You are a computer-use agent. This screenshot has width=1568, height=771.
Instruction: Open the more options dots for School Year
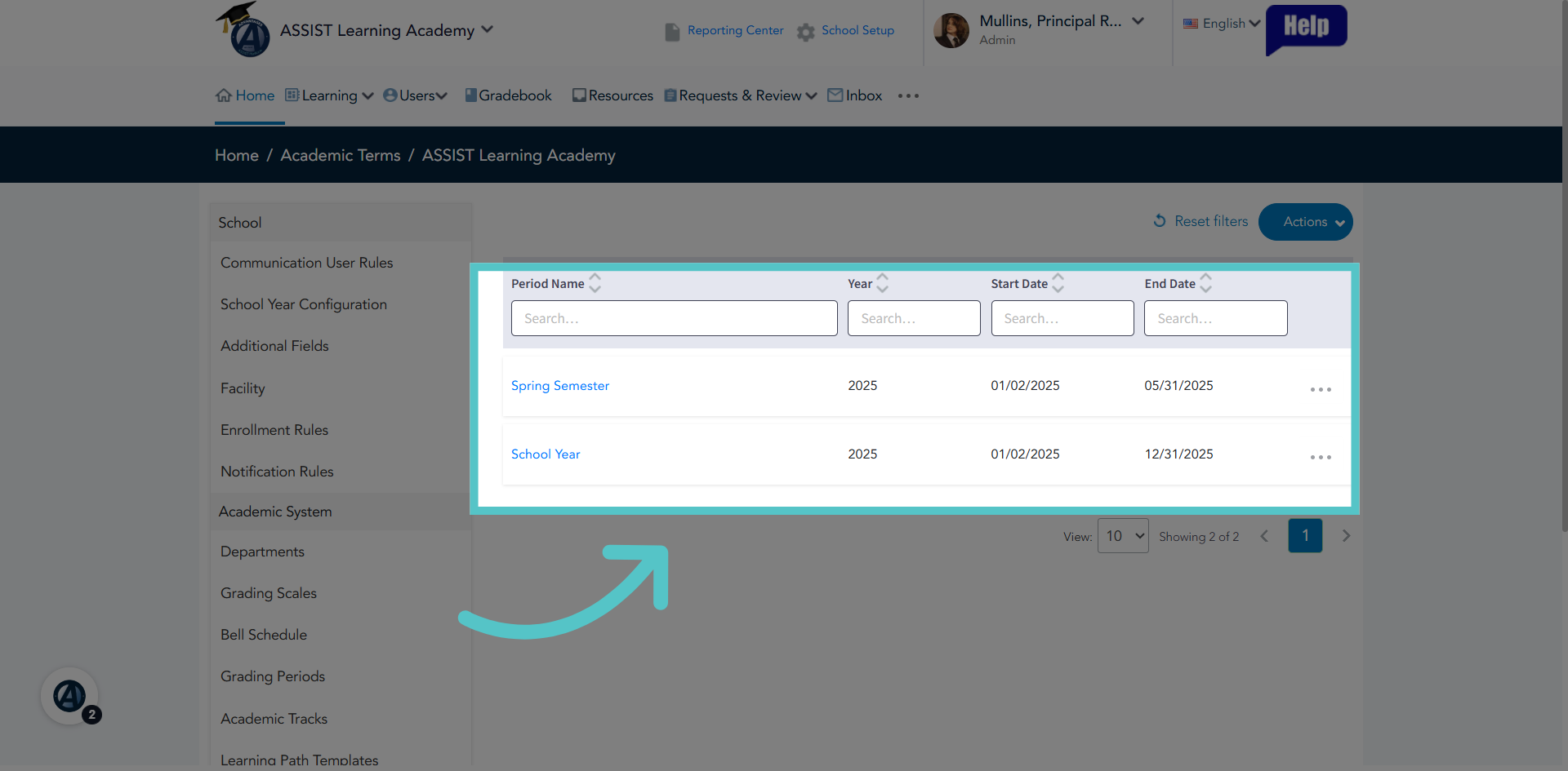1321,457
